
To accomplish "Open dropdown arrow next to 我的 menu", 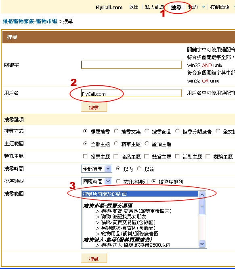I will [x=204, y=7].
